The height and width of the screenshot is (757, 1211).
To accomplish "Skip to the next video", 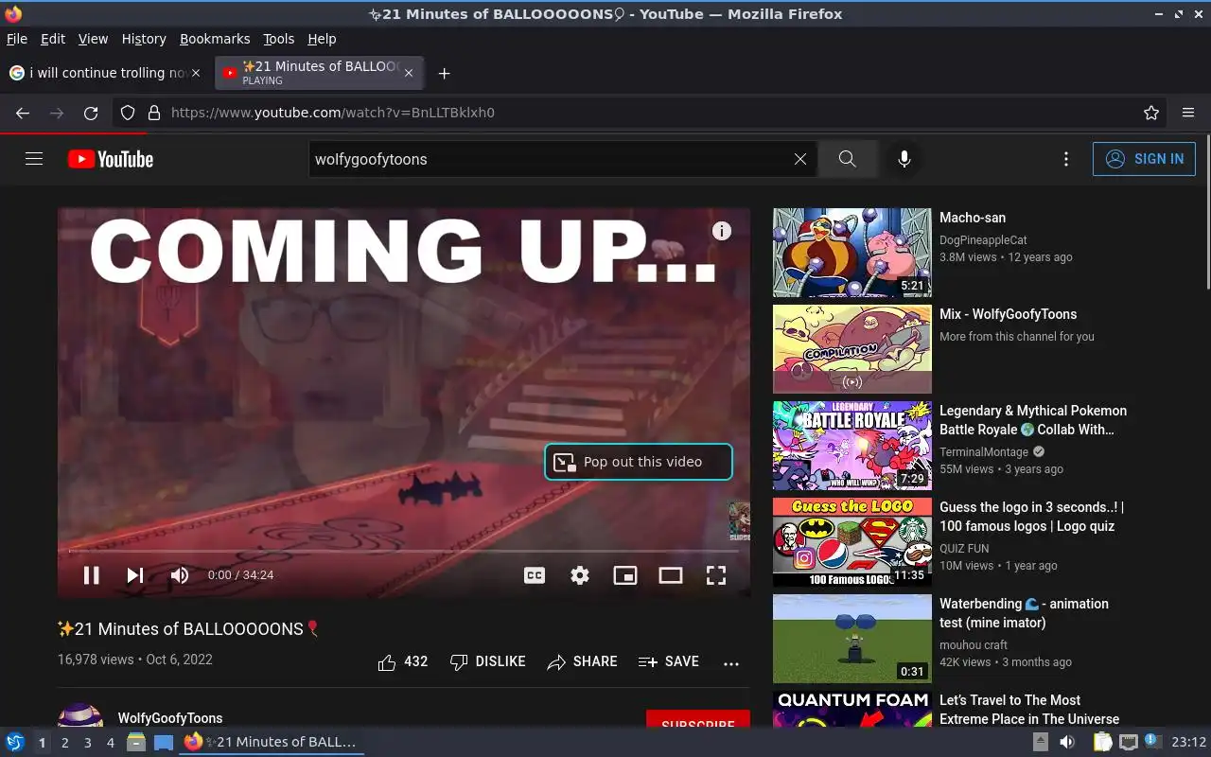I will 135,575.
